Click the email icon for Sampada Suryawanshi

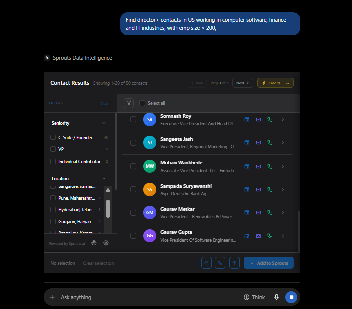click(258, 189)
